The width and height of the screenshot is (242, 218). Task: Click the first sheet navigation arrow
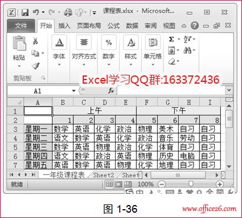coord(11,174)
